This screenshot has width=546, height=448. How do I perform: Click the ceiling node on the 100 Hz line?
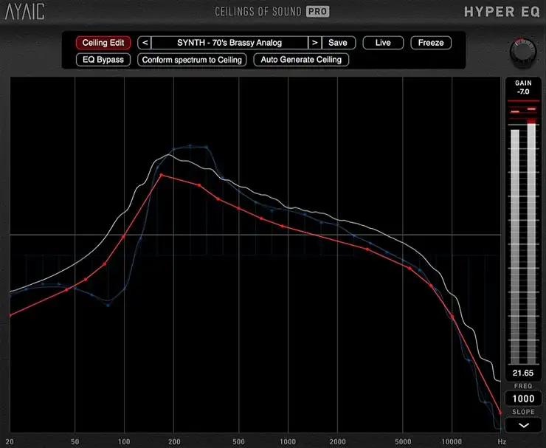pos(123,237)
